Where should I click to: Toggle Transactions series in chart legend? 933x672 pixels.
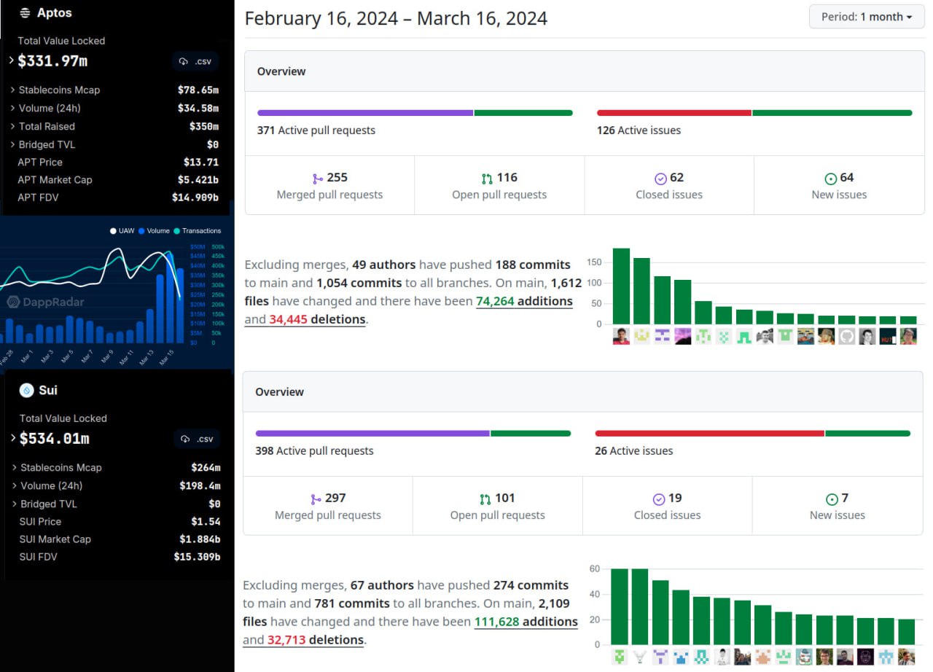197,231
